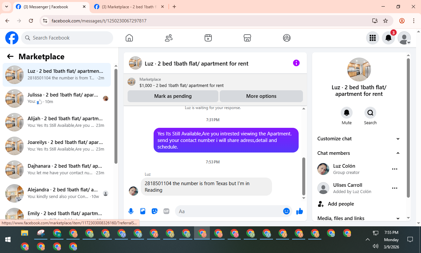Viewport: 421px width, 253px height.
Task: Expand the Customize chat section
Action: [x=359, y=139]
